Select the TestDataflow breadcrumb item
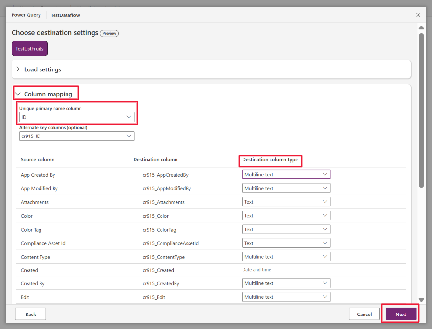Image resolution: width=432 pixels, height=329 pixels. tap(65, 15)
